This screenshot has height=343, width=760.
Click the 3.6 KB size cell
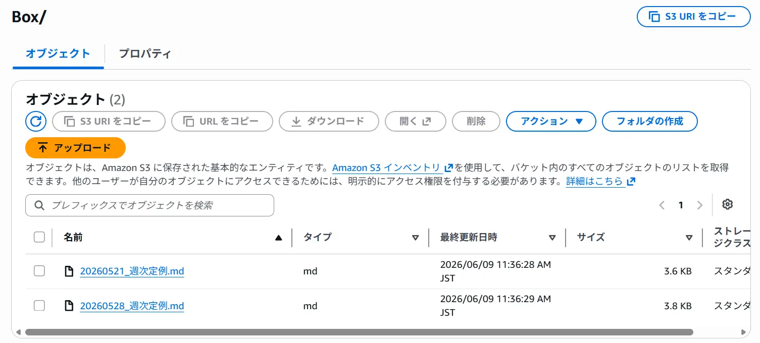pyautogui.click(x=678, y=271)
